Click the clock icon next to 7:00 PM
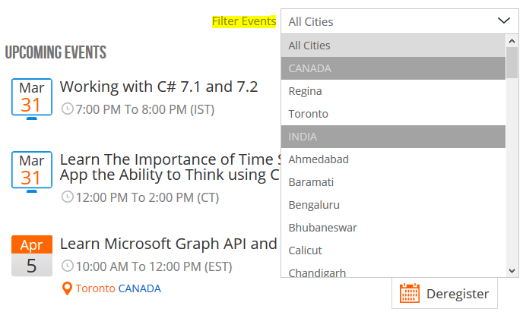523x315 pixels. coord(68,109)
